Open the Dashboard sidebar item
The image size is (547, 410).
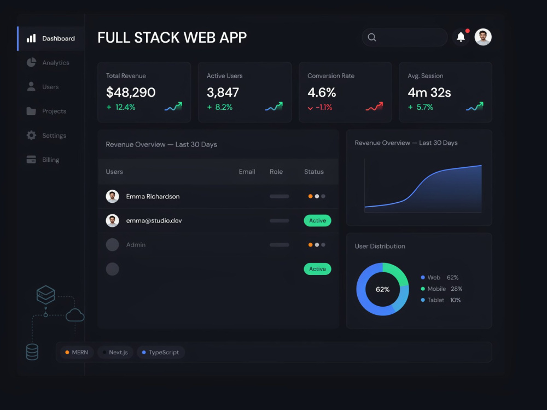pos(51,38)
